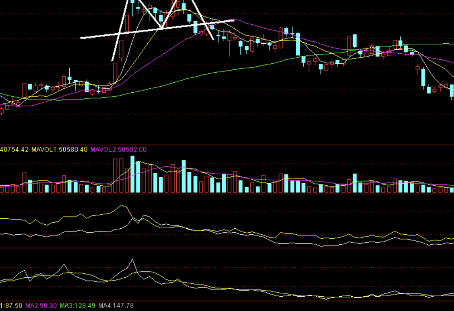Click the 40754.42 volume value
Viewport: 454px width, 311px height.
pos(14,149)
